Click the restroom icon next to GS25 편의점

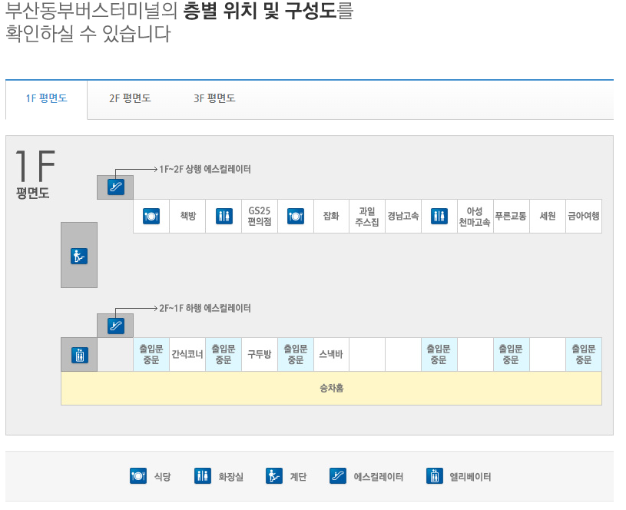[x=223, y=216]
